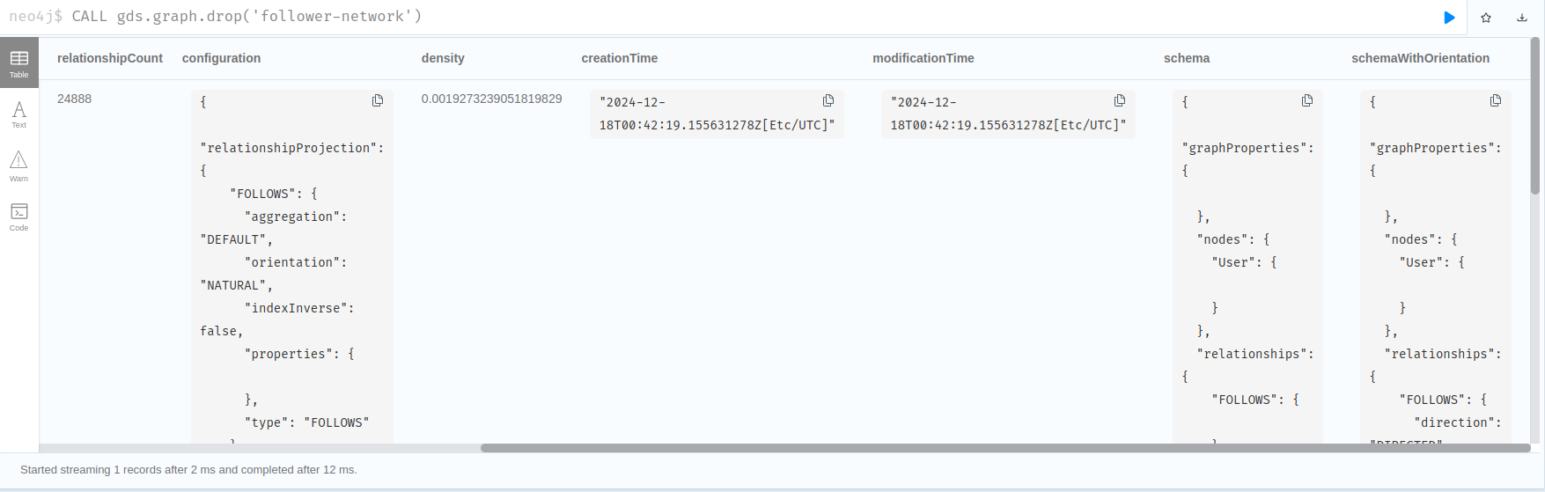Download results export icon
The image size is (1545, 492).
[1522, 18]
